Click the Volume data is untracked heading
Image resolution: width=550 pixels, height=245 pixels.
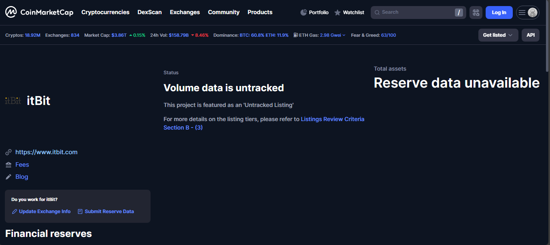click(x=224, y=88)
